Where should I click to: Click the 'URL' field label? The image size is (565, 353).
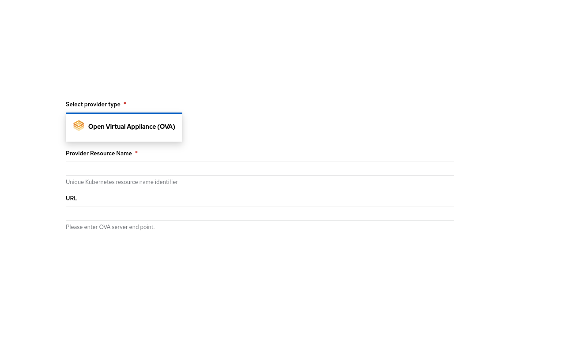coord(72,199)
